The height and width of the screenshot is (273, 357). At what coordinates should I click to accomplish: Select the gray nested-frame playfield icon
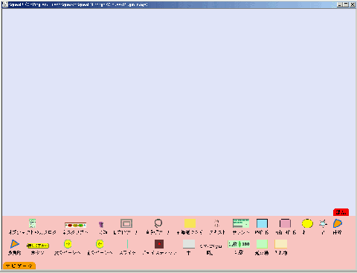(126, 223)
